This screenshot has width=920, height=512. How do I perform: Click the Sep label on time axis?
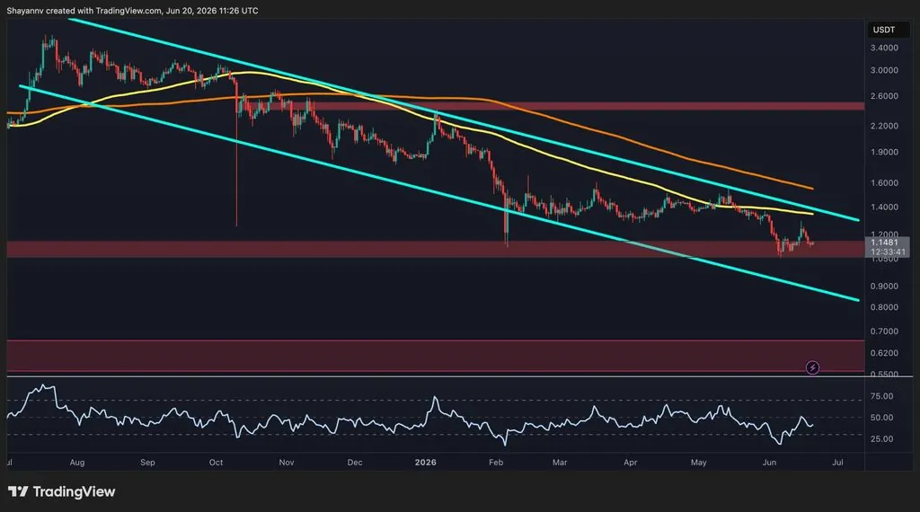tap(148, 463)
